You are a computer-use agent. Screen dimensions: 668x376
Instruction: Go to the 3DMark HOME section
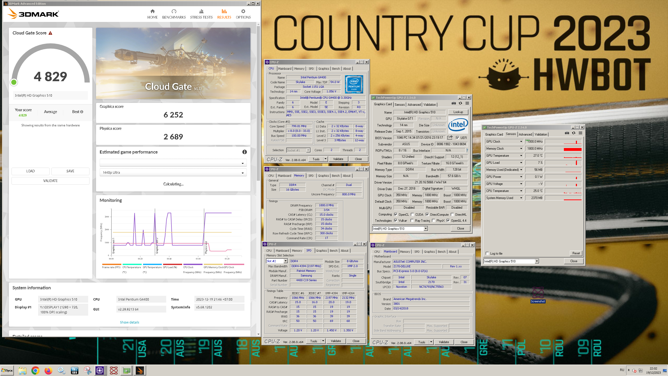[x=152, y=14]
